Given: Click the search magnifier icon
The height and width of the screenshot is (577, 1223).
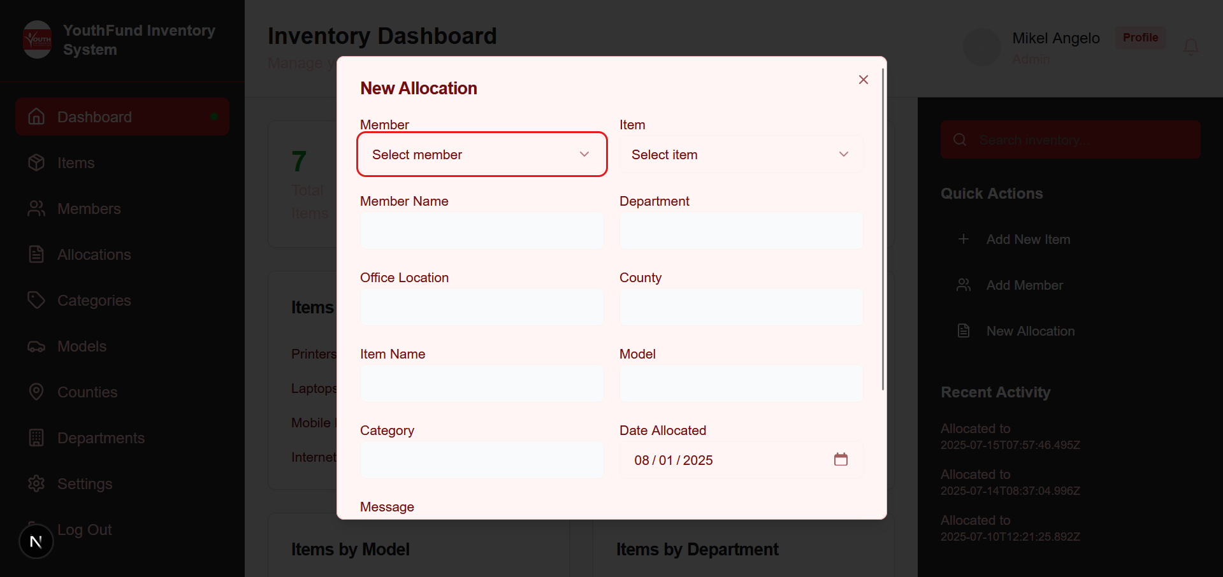Looking at the screenshot, I should pos(960,139).
